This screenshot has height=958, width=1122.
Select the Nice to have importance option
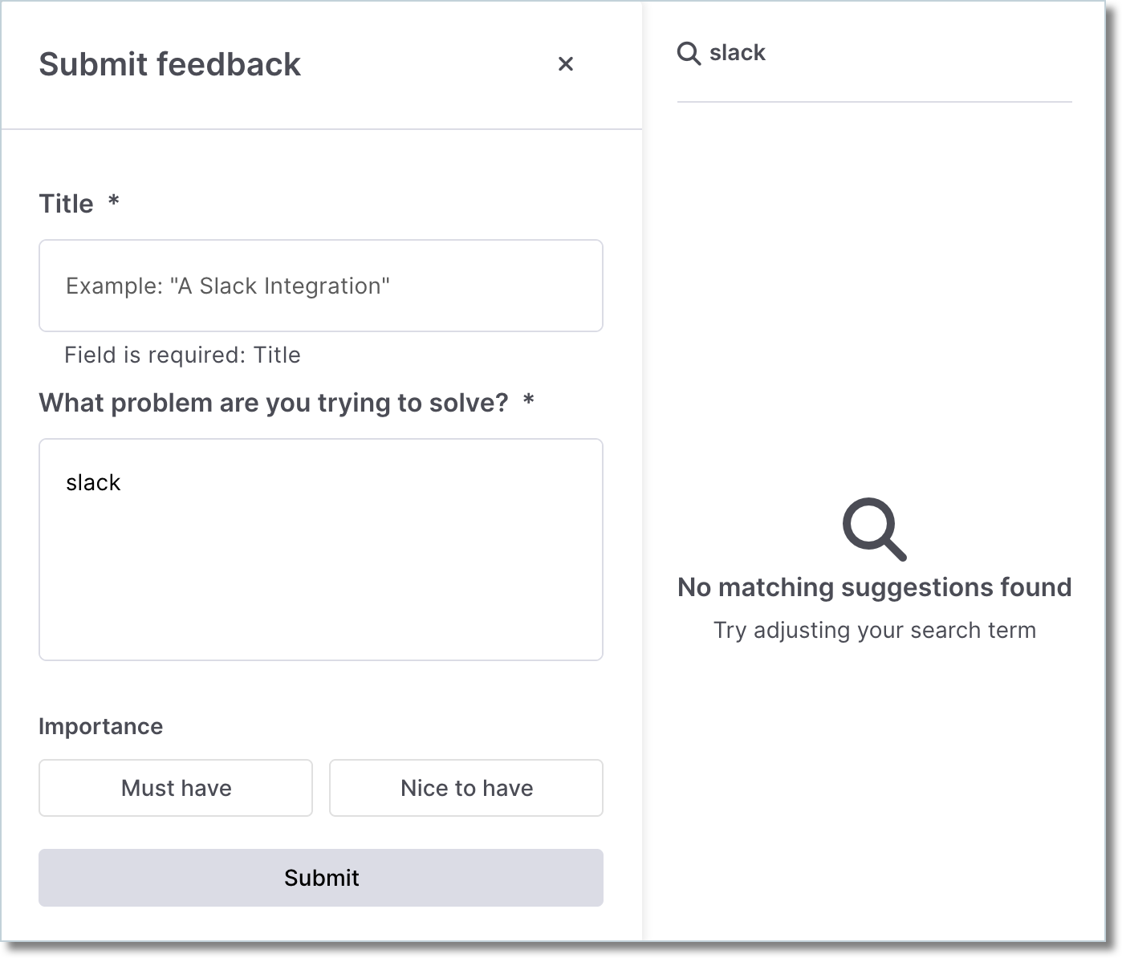465,788
